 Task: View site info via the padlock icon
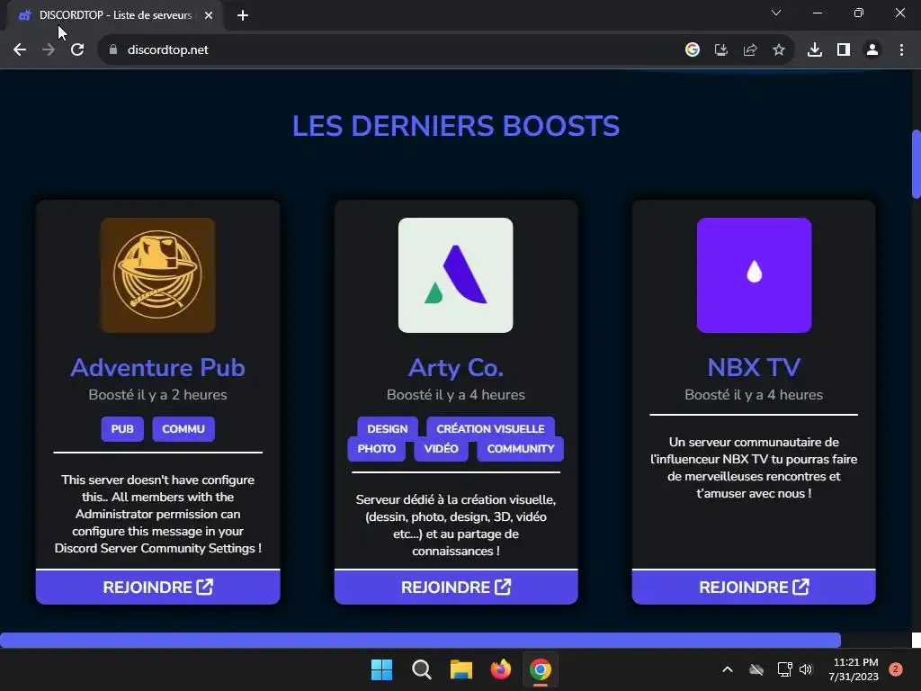click(x=113, y=50)
